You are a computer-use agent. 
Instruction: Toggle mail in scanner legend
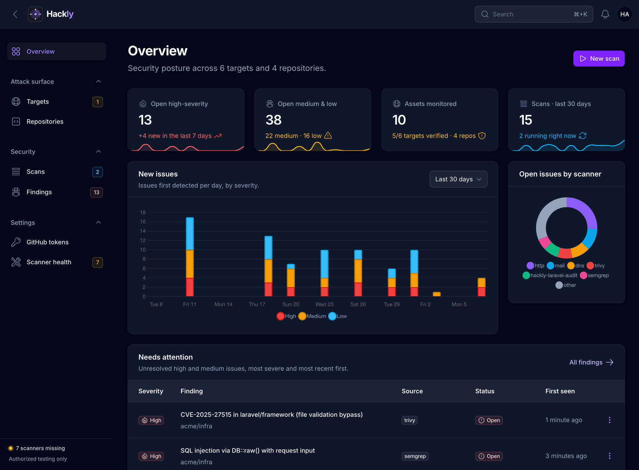click(x=556, y=266)
